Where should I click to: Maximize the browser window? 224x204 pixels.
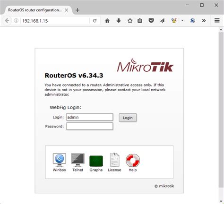pyautogui.click(x=202, y=5)
